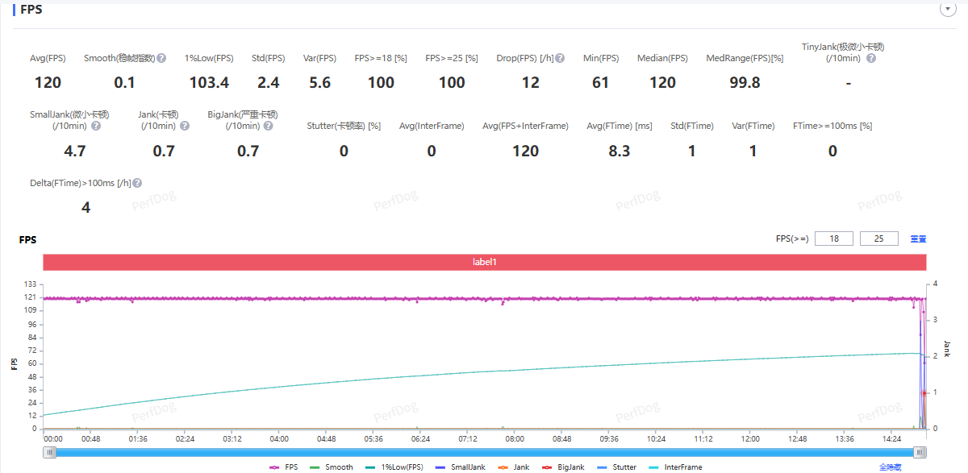Click left handle of time range slider
The height and width of the screenshot is (473, 968).
coord(50,453)
